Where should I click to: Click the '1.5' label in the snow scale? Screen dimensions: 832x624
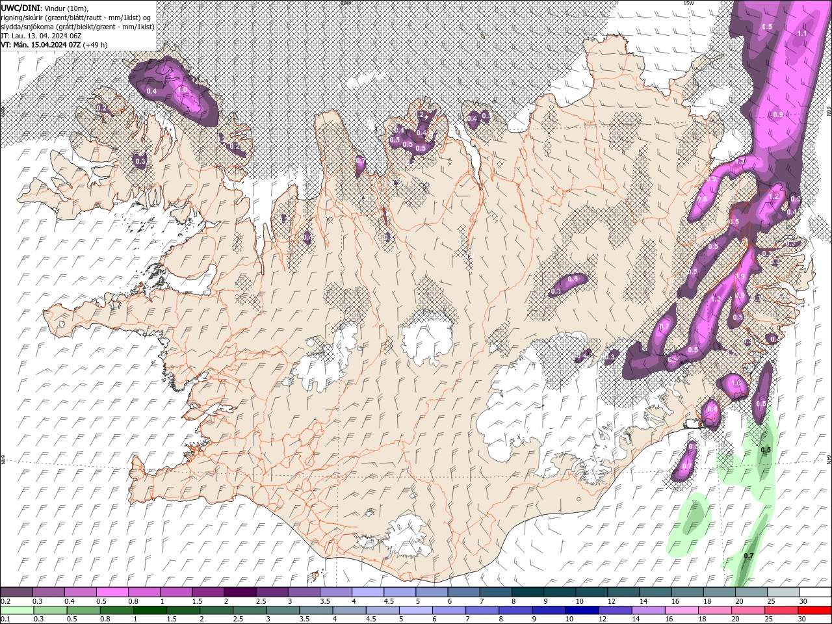point(196,601)
